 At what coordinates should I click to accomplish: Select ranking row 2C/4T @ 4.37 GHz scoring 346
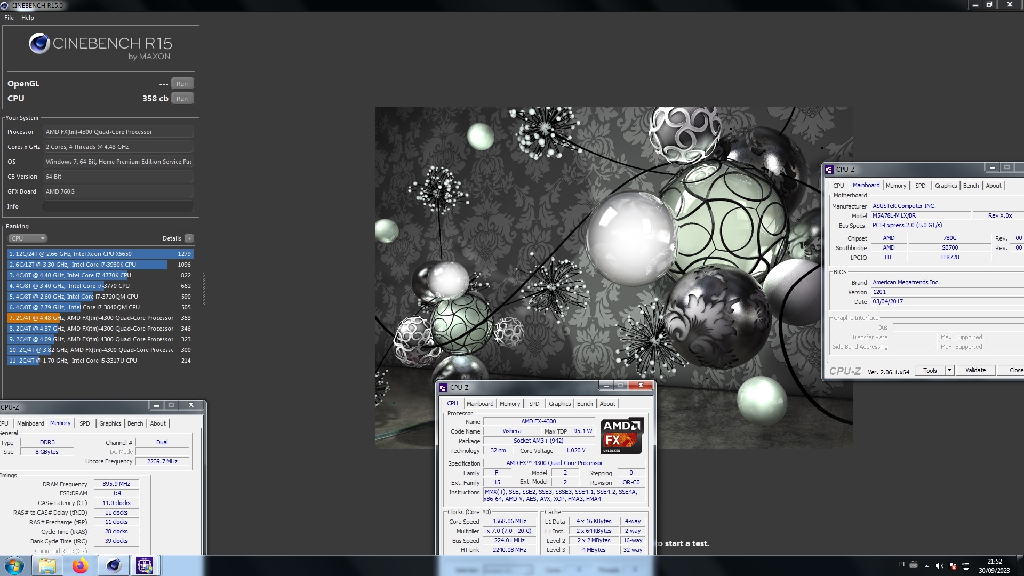100,329
